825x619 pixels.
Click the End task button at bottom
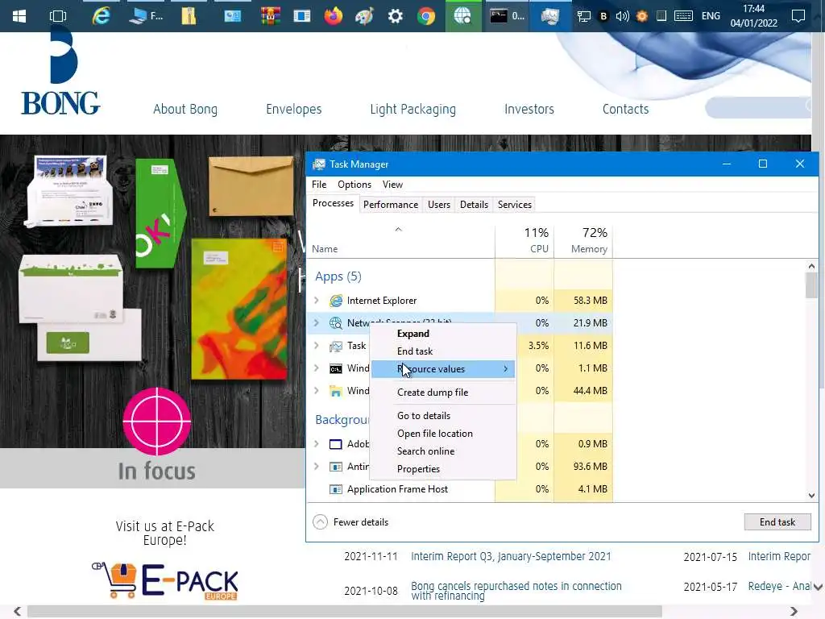coord(777,522)
